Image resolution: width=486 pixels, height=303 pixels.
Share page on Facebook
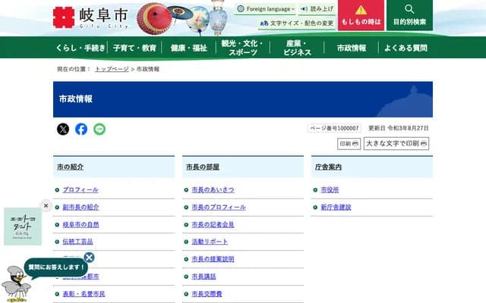coord(81,129)
